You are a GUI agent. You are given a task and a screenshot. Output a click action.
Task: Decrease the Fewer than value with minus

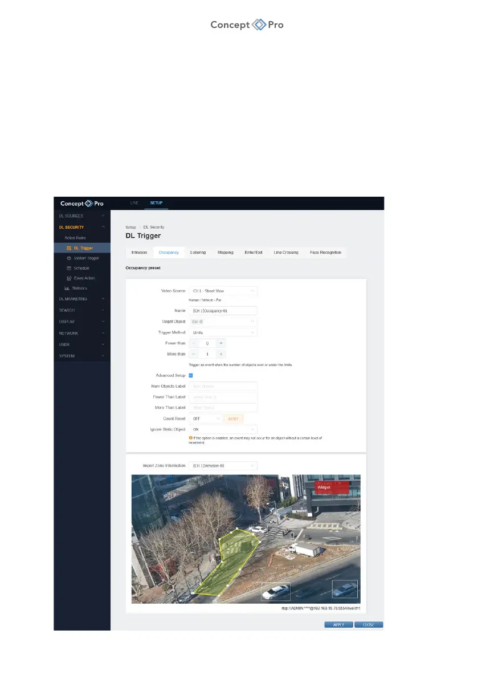point(193,344)
